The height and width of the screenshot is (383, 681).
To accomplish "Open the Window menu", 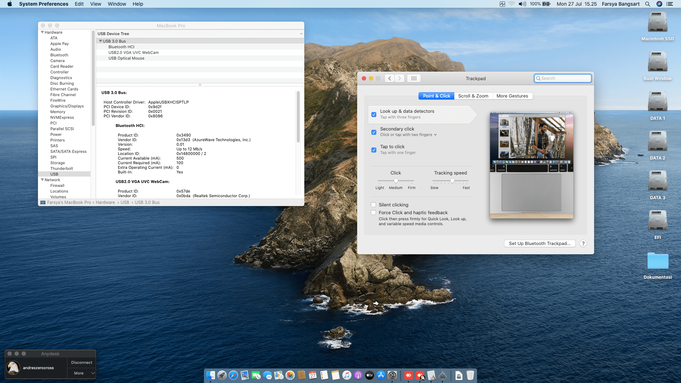I will [x=117, y=4].
